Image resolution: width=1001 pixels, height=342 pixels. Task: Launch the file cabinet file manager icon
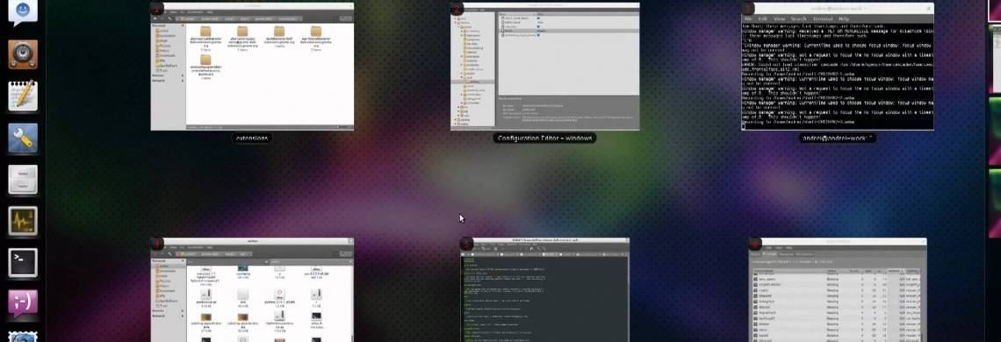coord(23,180)
